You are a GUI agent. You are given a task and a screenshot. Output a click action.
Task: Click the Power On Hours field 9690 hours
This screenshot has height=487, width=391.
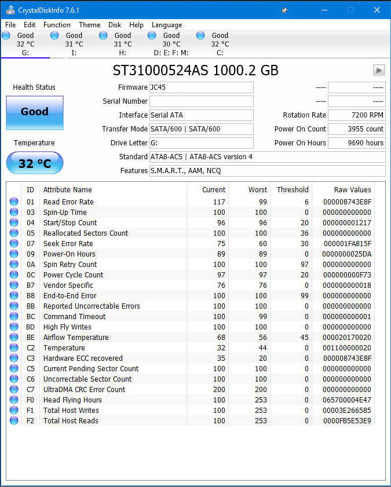[x=356, y=143]
